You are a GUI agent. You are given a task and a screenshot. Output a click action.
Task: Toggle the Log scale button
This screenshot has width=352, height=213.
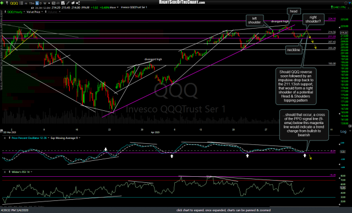(x=343, y=131)
